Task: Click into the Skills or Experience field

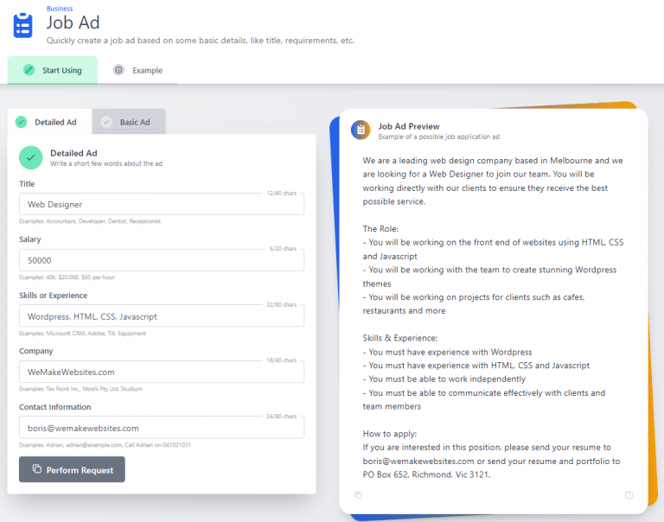Action: [161, 316]
